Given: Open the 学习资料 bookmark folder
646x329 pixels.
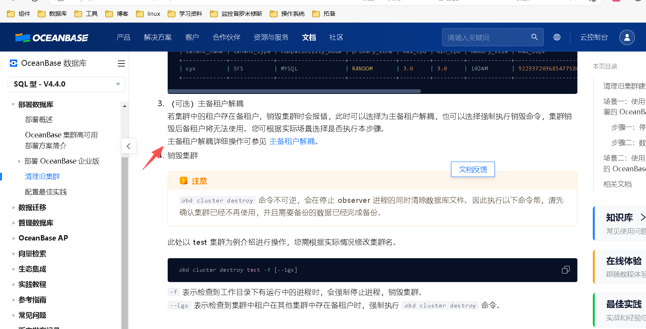Looking at the screenshot, I should coord(185,14).
